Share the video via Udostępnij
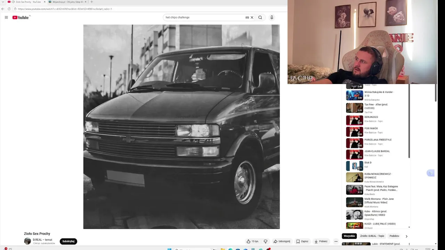Image resolution: width=445 pixels, height=250 pixels. coord(282,241)
